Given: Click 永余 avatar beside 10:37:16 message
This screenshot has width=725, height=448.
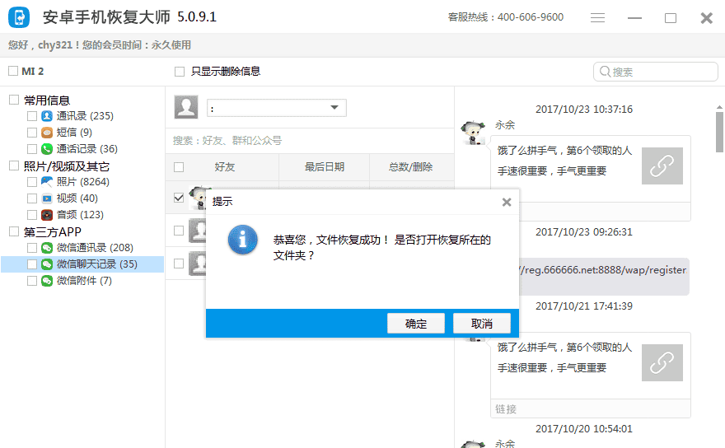Looking at the screenshot, I should click(x=473, y=133).
